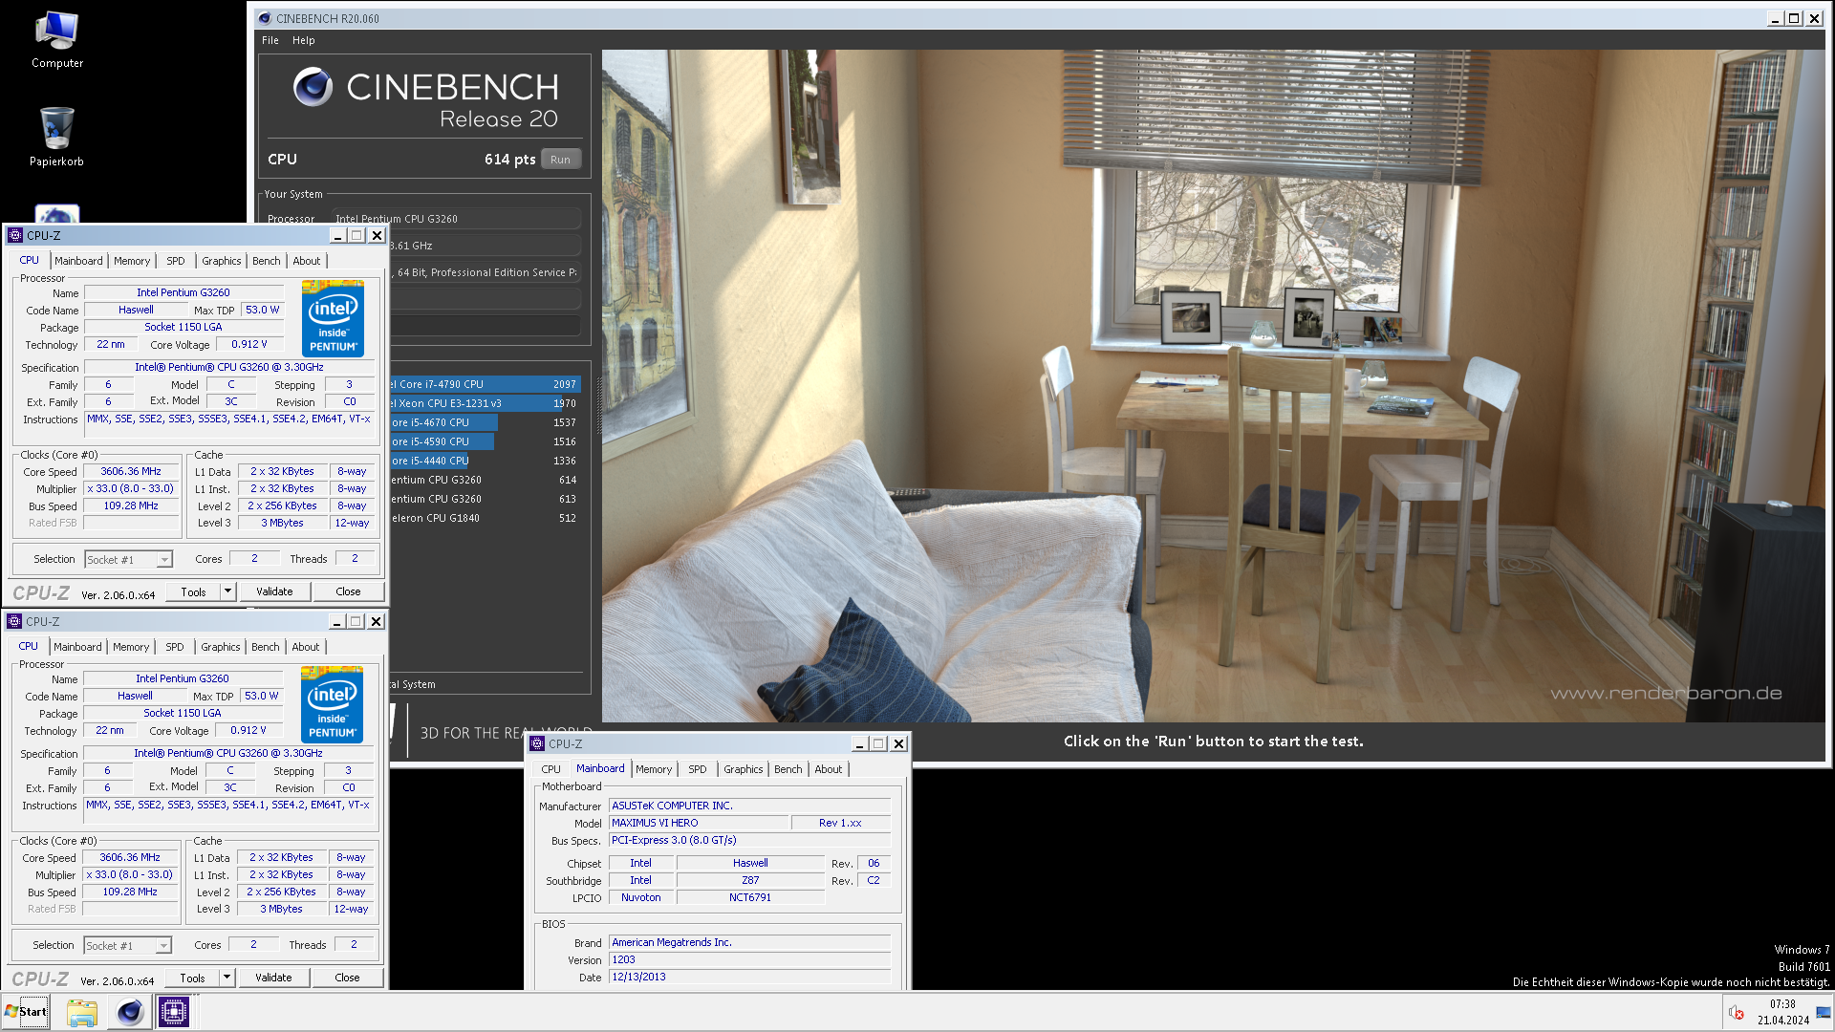Select Xeon CPU E3-1231 v3 ranking row
This screenshot has width=1835, height=1032.
click(x=485, y=403)
